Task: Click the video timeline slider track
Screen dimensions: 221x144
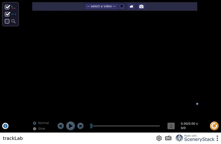Action: [x=126, y=126]
